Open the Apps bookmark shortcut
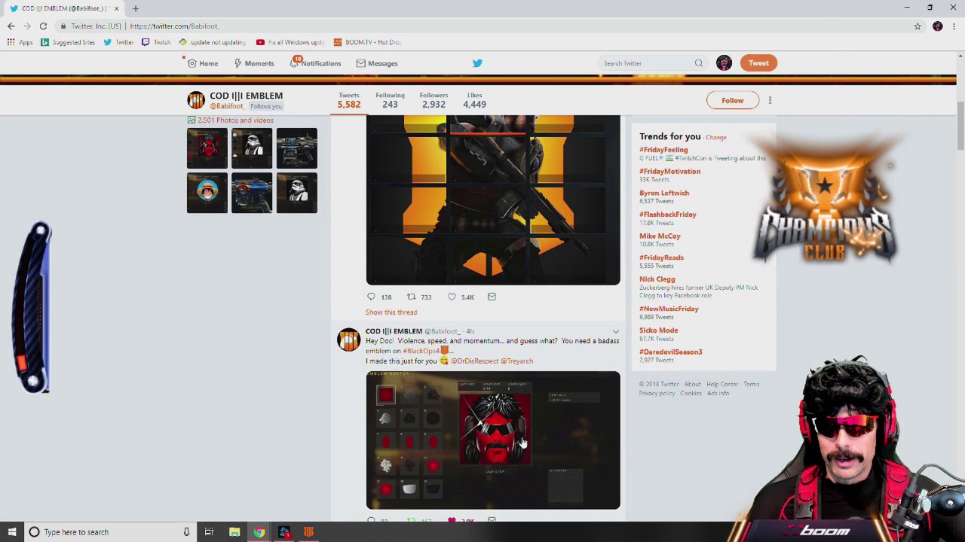 20,42
